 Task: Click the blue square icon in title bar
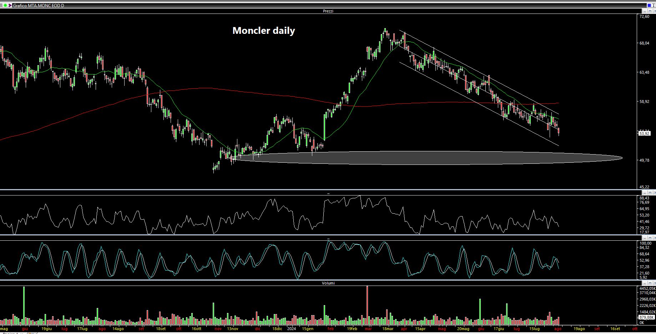649,5
